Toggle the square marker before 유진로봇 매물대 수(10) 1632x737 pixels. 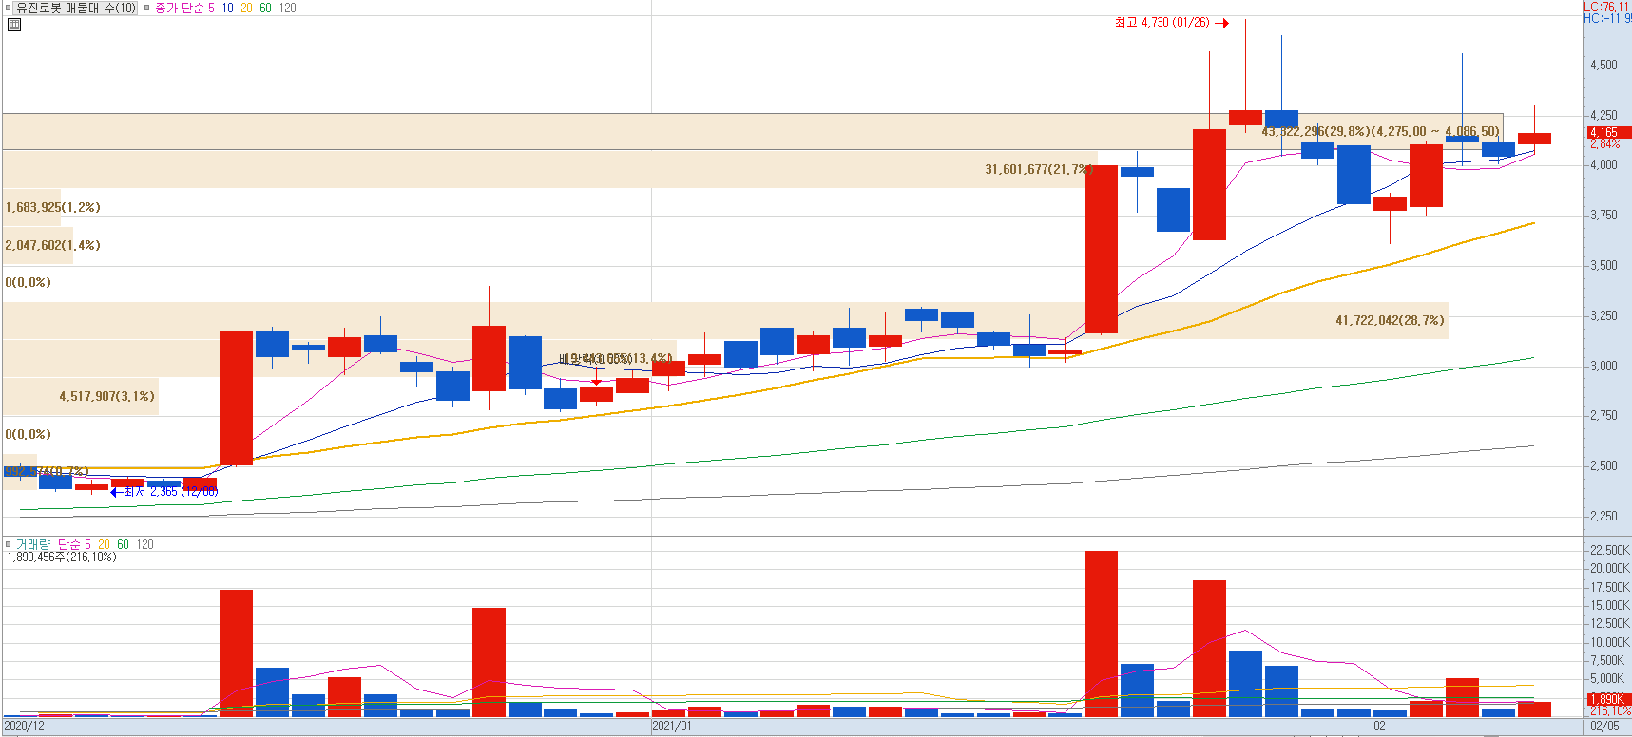click(9, 8)
